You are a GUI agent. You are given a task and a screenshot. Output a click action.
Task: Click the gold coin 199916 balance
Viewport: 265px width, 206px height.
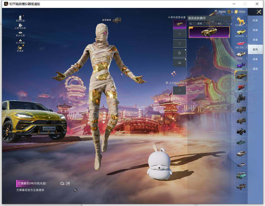coord(240,12)
